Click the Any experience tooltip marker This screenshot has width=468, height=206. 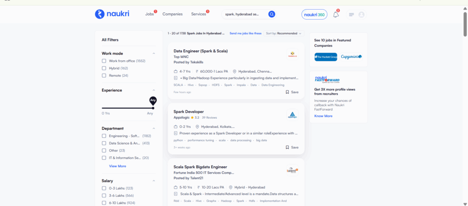point(153,100)
